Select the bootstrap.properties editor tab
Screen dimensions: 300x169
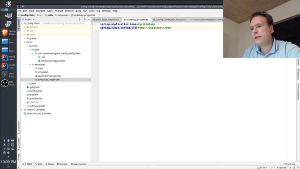[x=137, y=20]
